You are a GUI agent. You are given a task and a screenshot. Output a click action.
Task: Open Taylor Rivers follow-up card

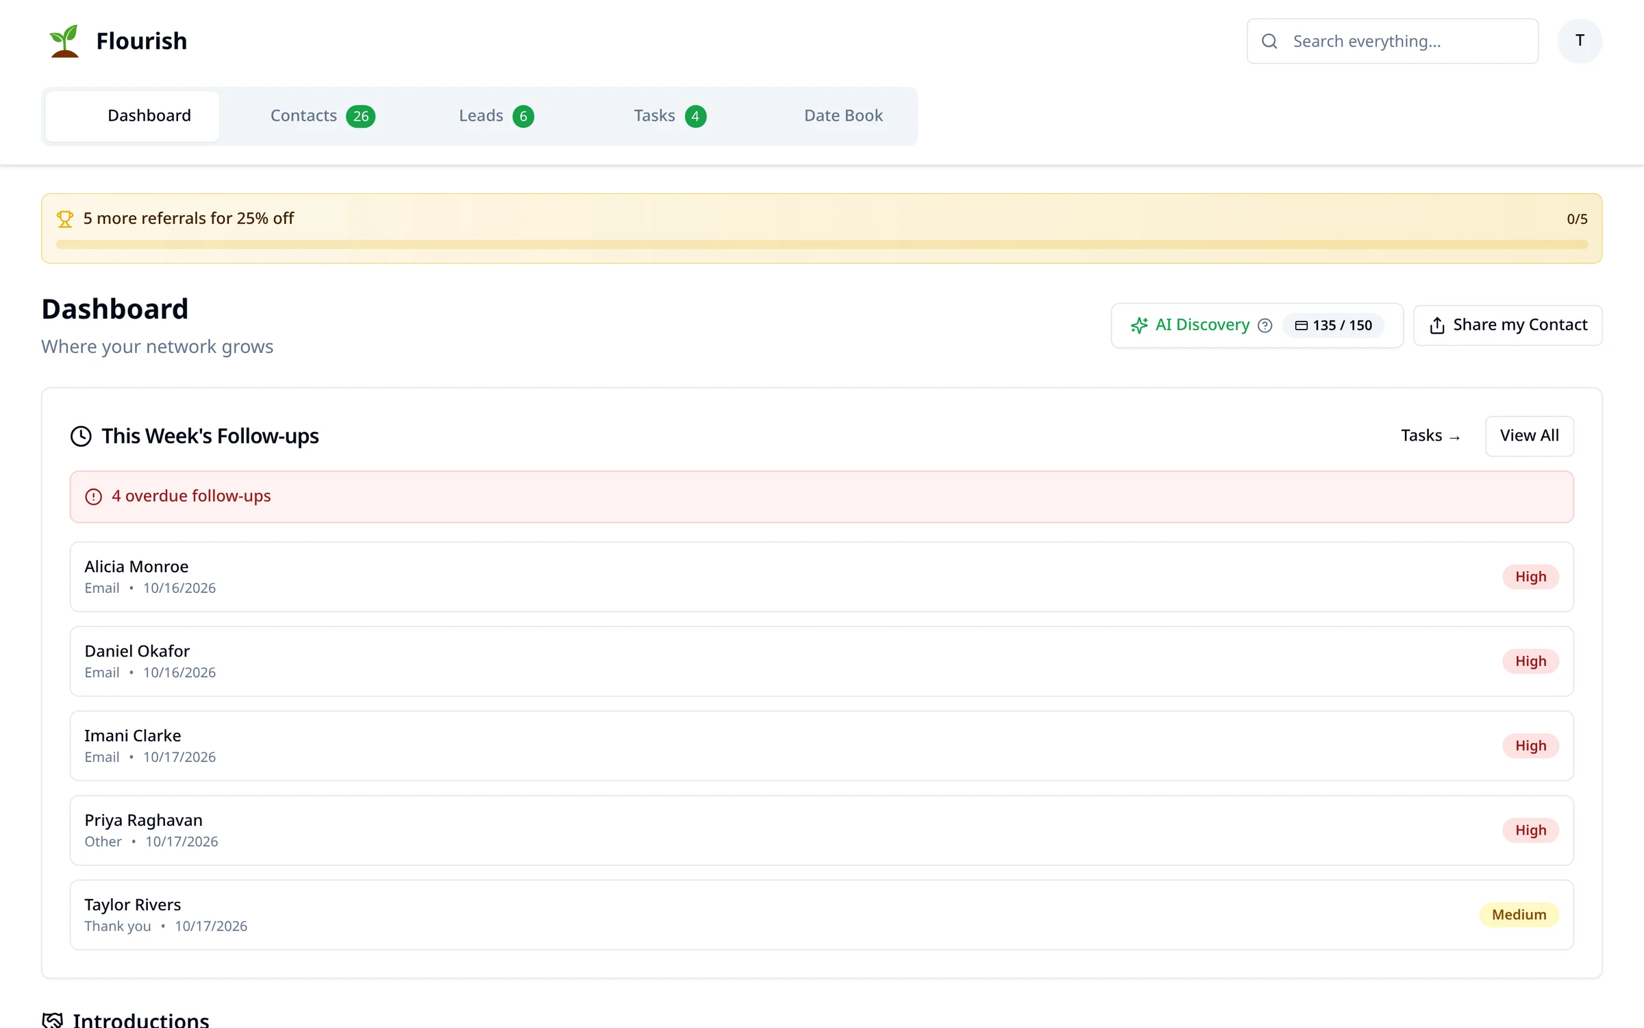821,914
